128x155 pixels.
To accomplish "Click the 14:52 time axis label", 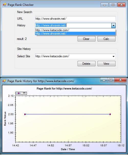I will (50, 146).
